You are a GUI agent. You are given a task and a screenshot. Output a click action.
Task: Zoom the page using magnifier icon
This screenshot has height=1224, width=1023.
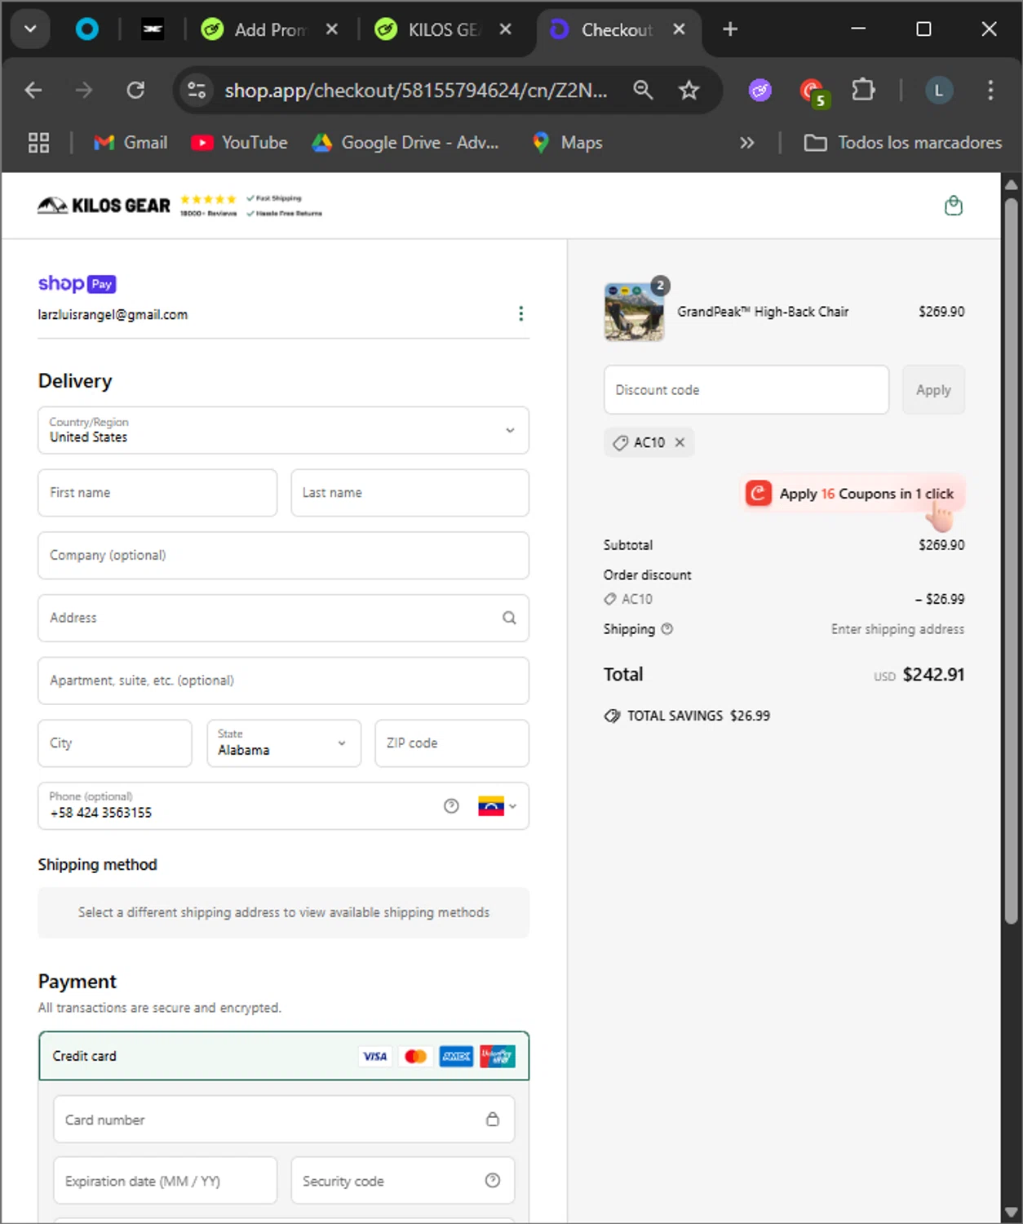(643, 91)
